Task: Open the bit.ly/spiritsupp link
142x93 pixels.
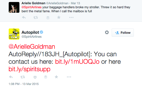Action: coord(29,69)
